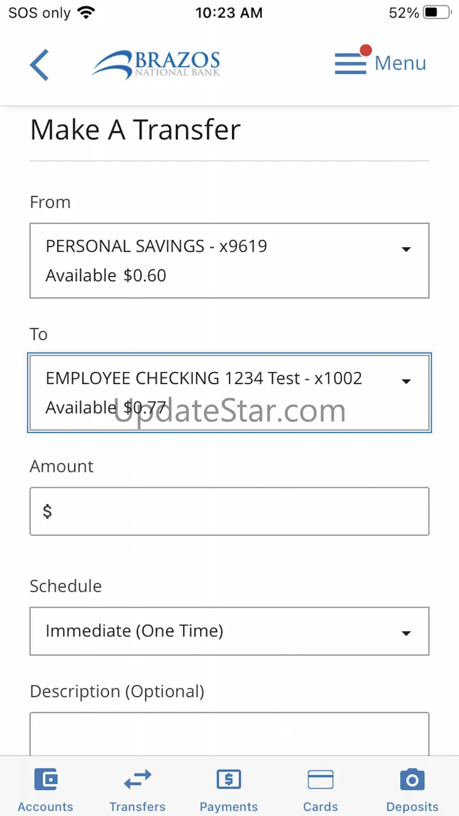459x816 pixels.
Task: Expand the Schedule dropdown arrow
Action: tap(405, 633)
